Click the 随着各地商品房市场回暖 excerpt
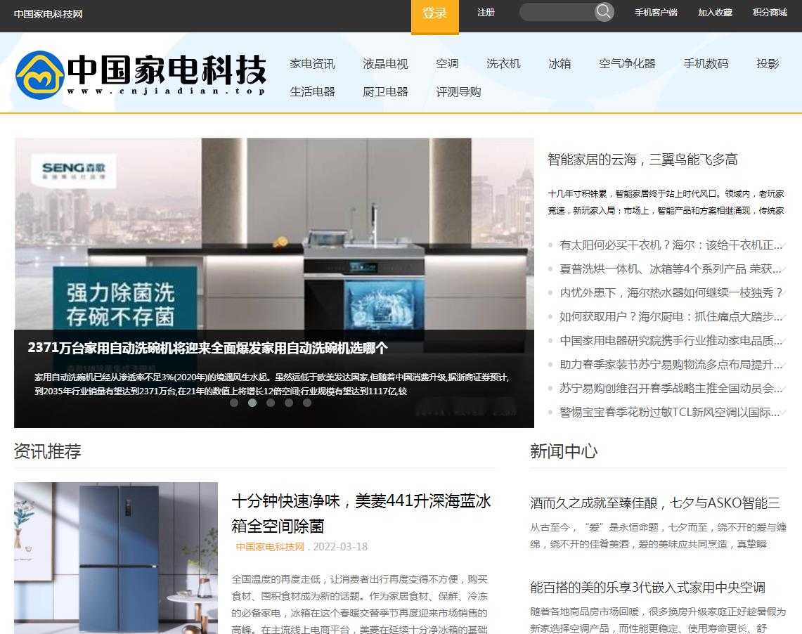Image resolution: width=802 pixels, height=634 pixels. [x=658, y=620]
